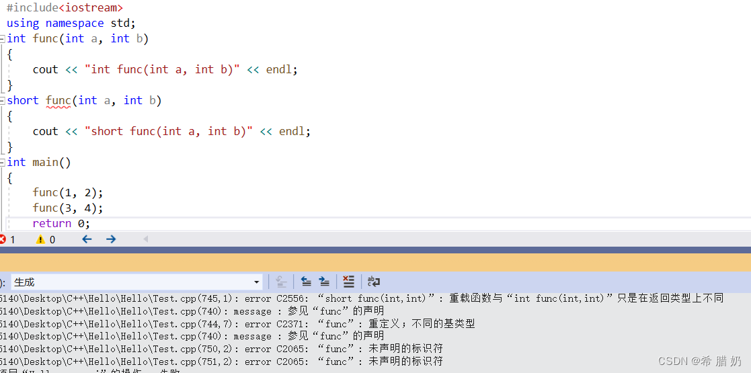
Task: Collapse the int func(int a, int b) block
Action: (3, 39)
